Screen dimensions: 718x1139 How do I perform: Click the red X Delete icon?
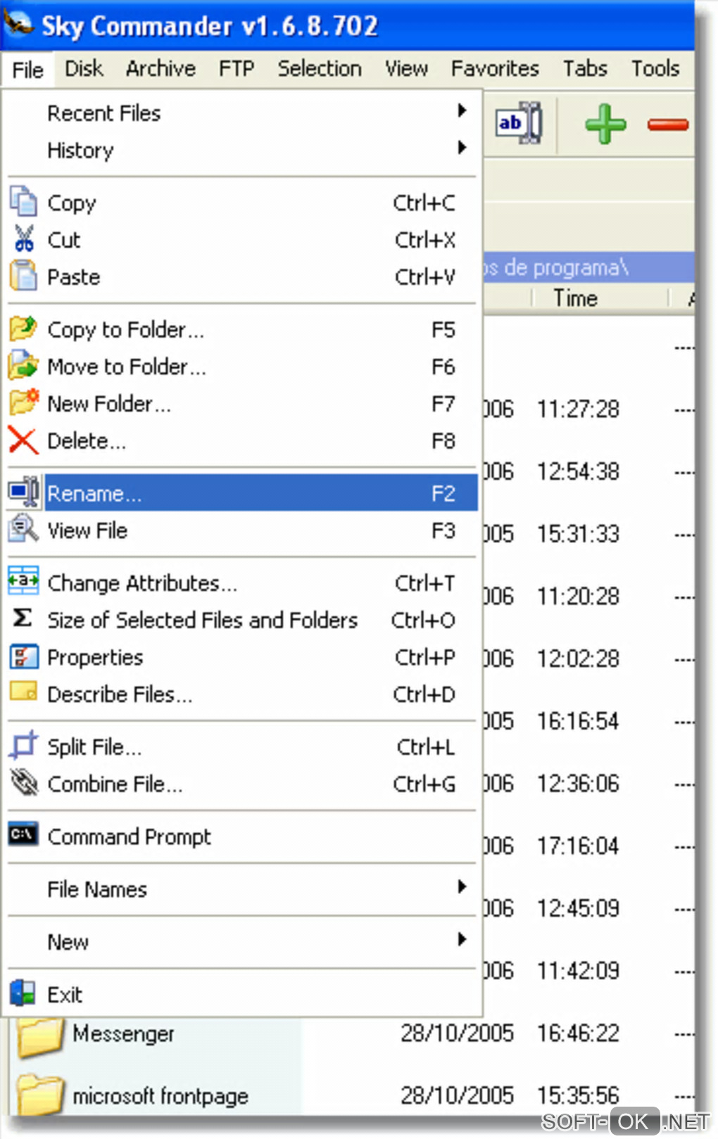click(23, 441)
